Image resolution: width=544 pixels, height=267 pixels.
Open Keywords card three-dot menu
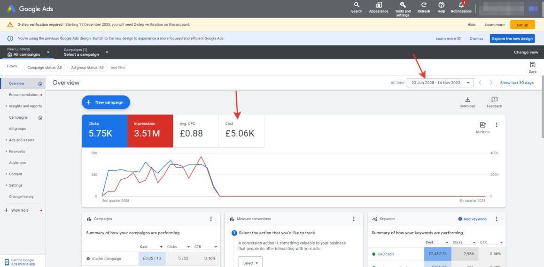point(497,219)
